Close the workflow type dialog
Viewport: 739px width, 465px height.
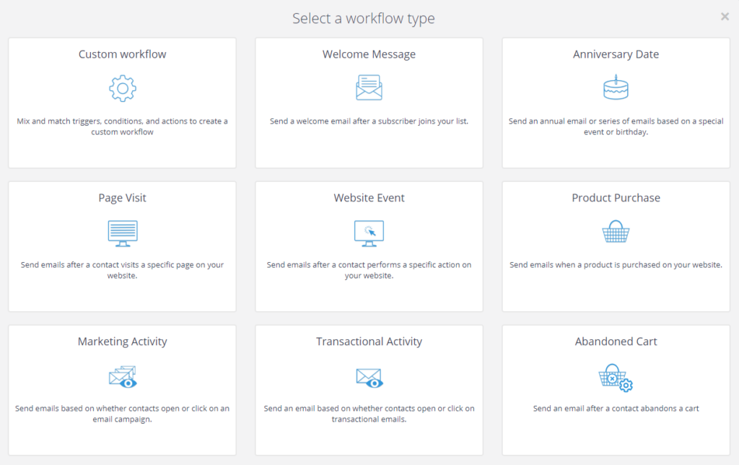click(725, 17)
